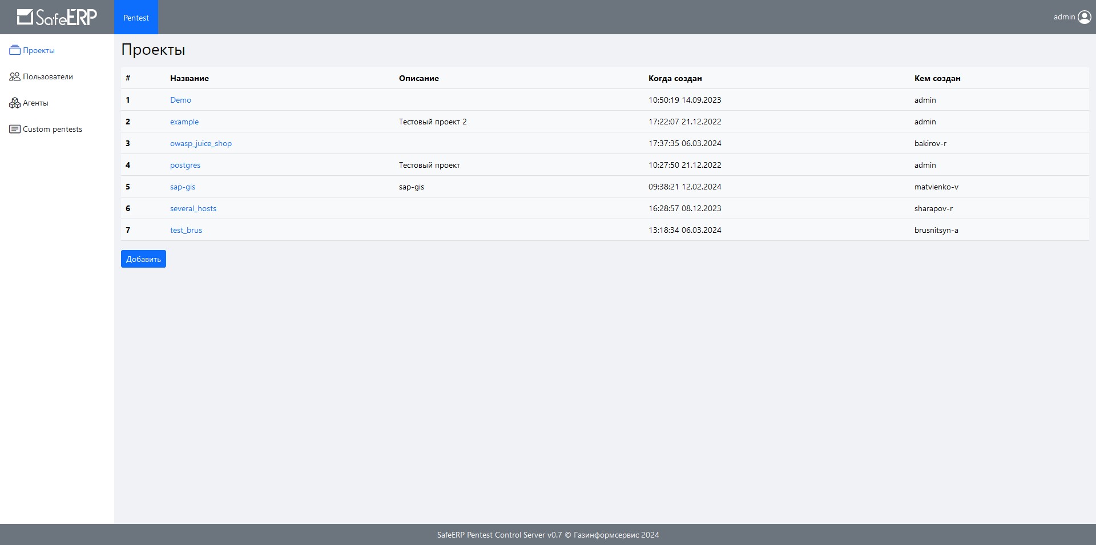Click row number 7 of test_brus
The height and width of the screenshot is (545, 1096).
128,230
